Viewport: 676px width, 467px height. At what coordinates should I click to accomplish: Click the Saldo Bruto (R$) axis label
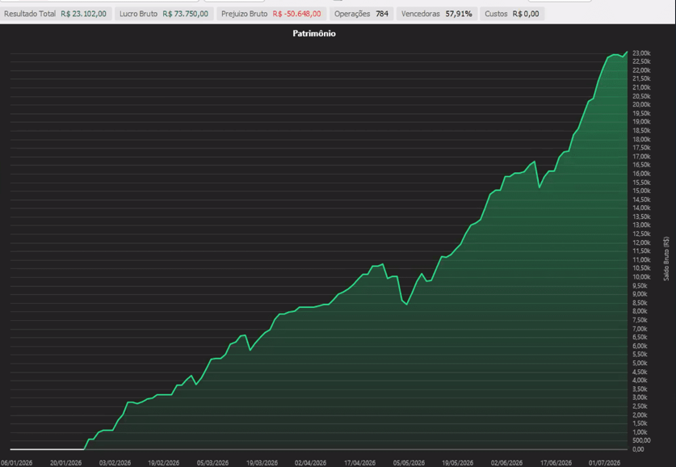coord(666,259)
